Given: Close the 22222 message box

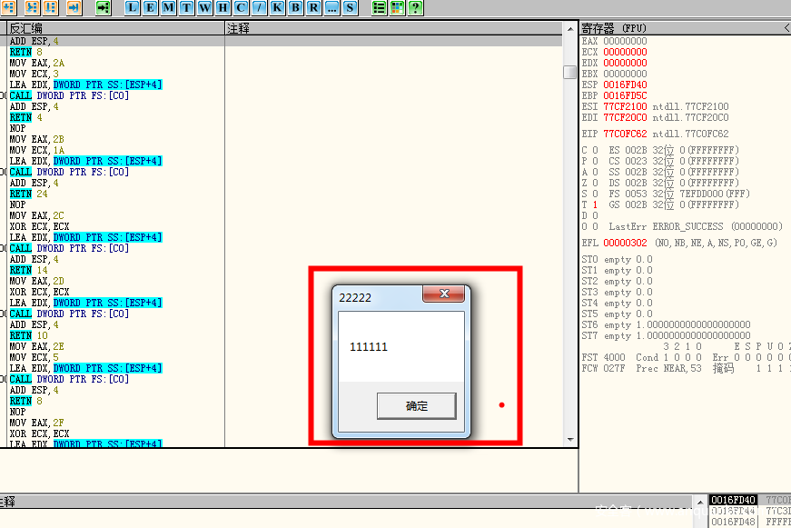Looking at the screenshot, I should point(444,294).
